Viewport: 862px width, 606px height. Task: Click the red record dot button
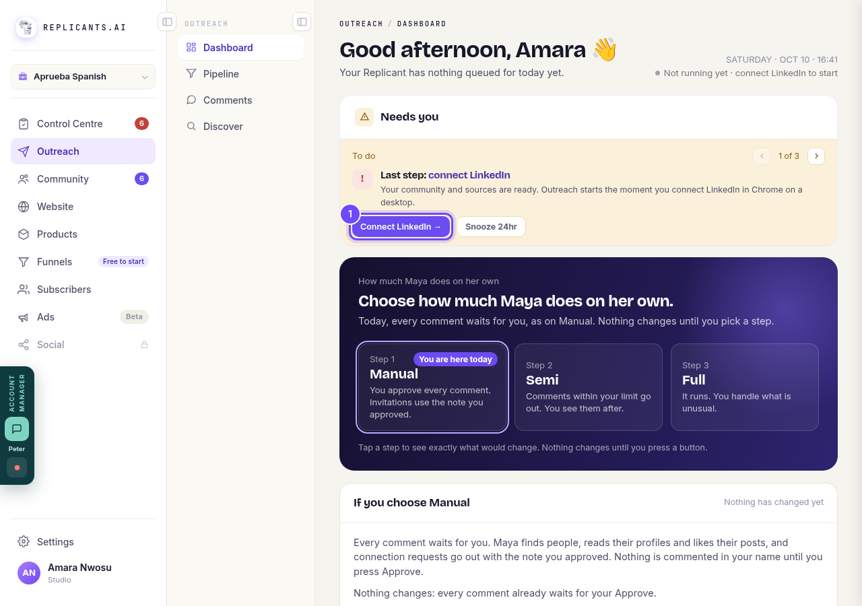pos(17,467)
